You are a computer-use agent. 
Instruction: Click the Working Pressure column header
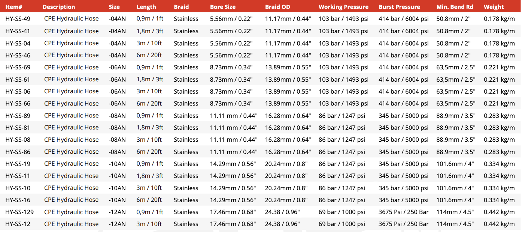pyautogui.click(x=343, y=7)
